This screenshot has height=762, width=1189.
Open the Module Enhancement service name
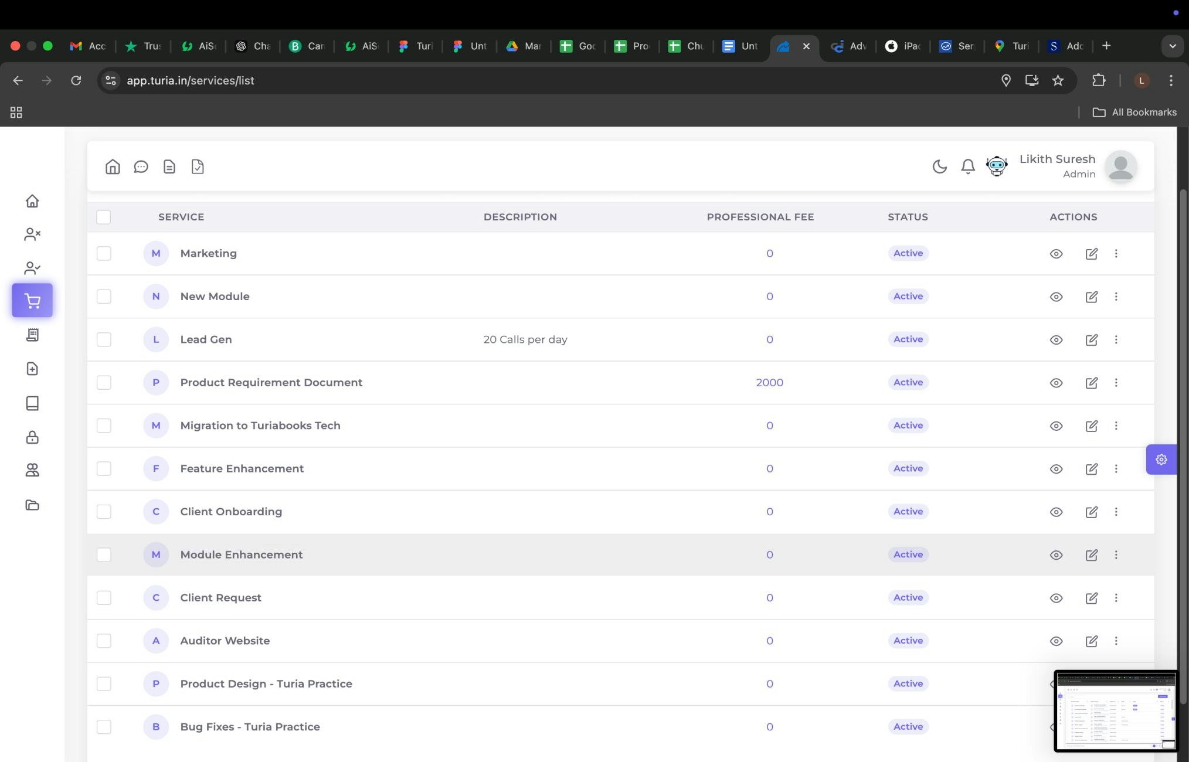point(242,555)
